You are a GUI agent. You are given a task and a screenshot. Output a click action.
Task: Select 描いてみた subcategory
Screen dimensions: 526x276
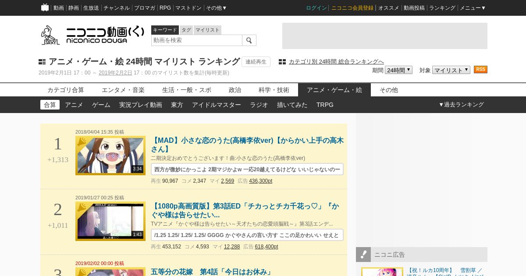[292, 105]
